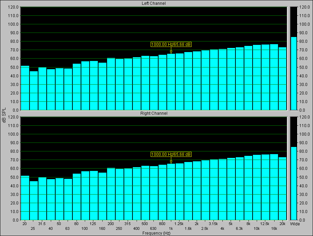The image size is (313, 236).
Task: Click the 800 frequency axis label
Action: [x=162, y=224]
